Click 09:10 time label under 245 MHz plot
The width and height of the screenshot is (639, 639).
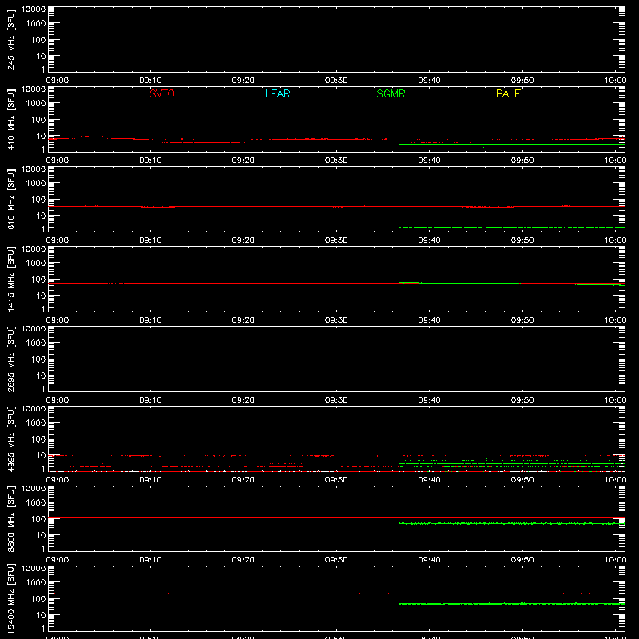tap(150, 81)
